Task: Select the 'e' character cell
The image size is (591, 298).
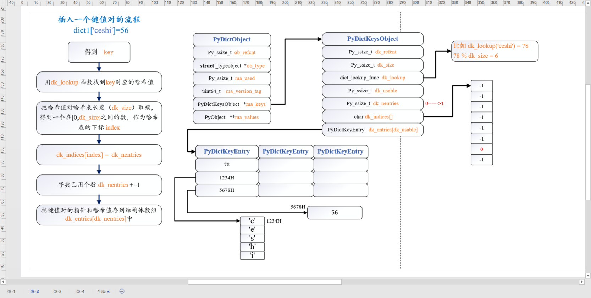Action: point(252,230)
